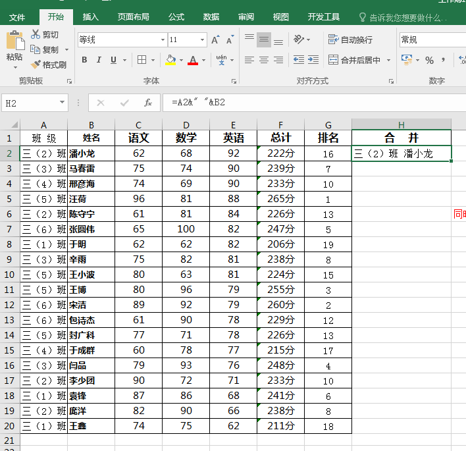The height and width of the screenshot is (451, 466).
Task: Open the borders grid icon
Action: click(142, 60)
